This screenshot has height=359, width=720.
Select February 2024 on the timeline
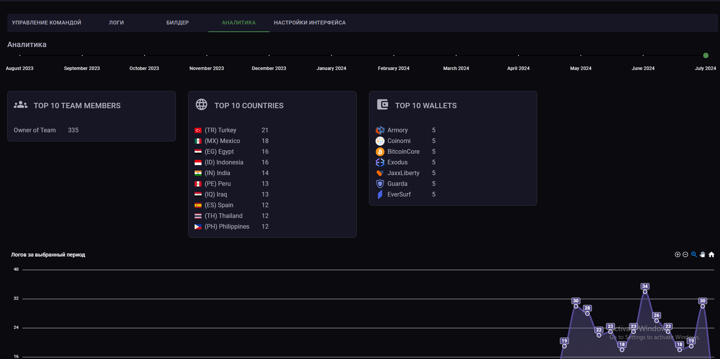(x=393, y=68)
